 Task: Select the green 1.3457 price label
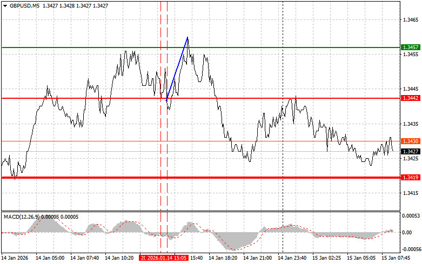[411, 48]
